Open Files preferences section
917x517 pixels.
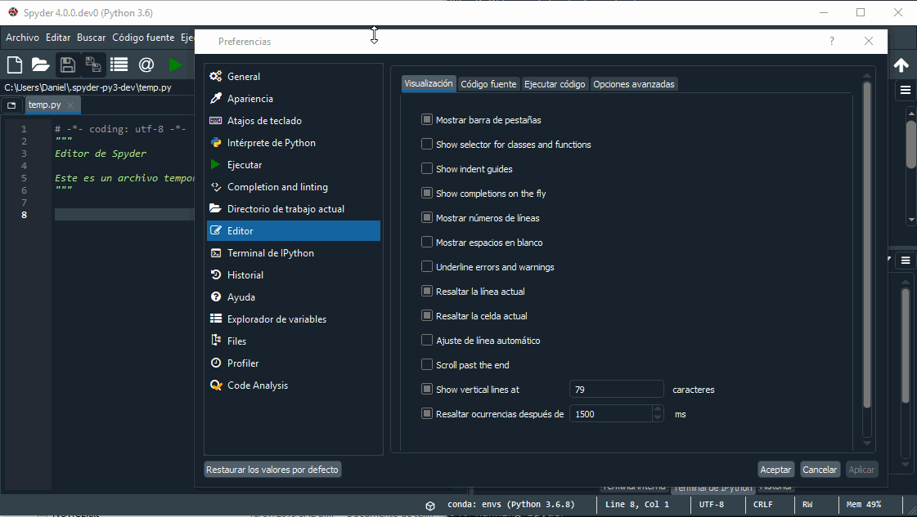294,341
